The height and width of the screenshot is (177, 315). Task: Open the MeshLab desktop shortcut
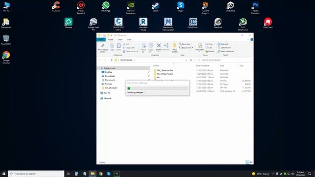(x=218, y=23)
